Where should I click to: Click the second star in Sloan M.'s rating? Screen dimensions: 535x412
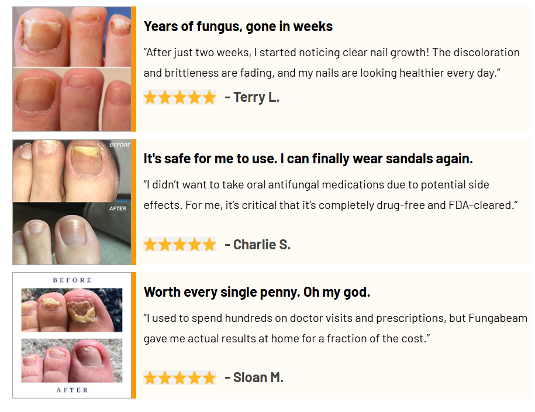pyautogui.click(x=165, y=377)
